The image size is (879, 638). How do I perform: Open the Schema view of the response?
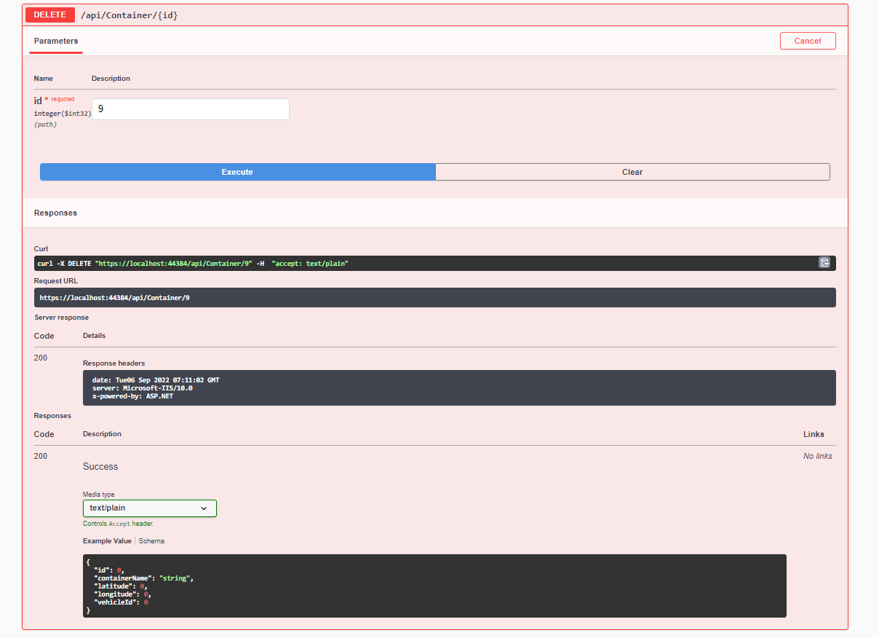point(151,540)
